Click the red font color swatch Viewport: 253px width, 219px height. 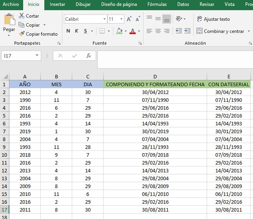tap(132, 31)
